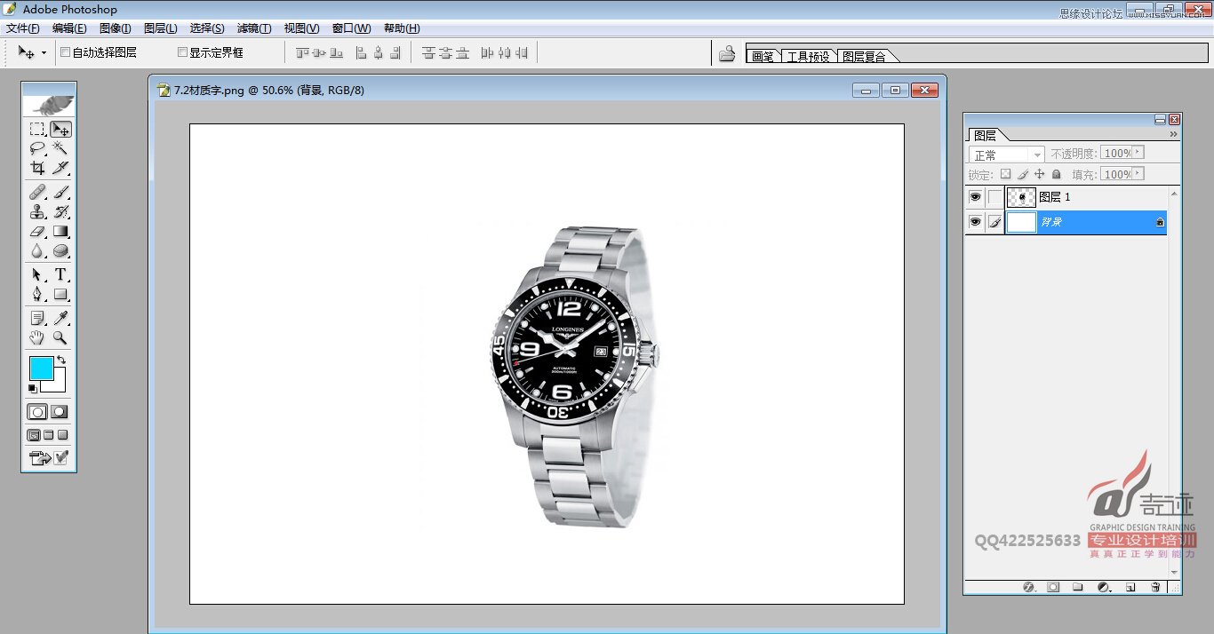Select the Healing Brush tool

37,192
